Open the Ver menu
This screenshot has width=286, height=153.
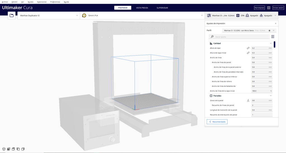click(22, 2)
